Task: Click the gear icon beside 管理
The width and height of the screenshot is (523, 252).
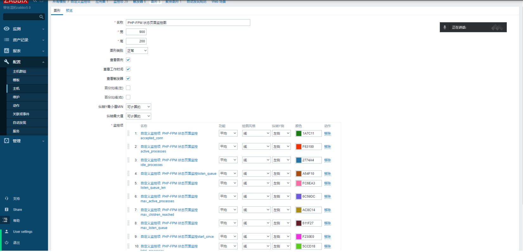Action: [x=6, y=141]
